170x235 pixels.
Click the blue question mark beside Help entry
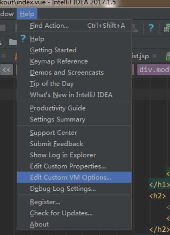[23, 39]
